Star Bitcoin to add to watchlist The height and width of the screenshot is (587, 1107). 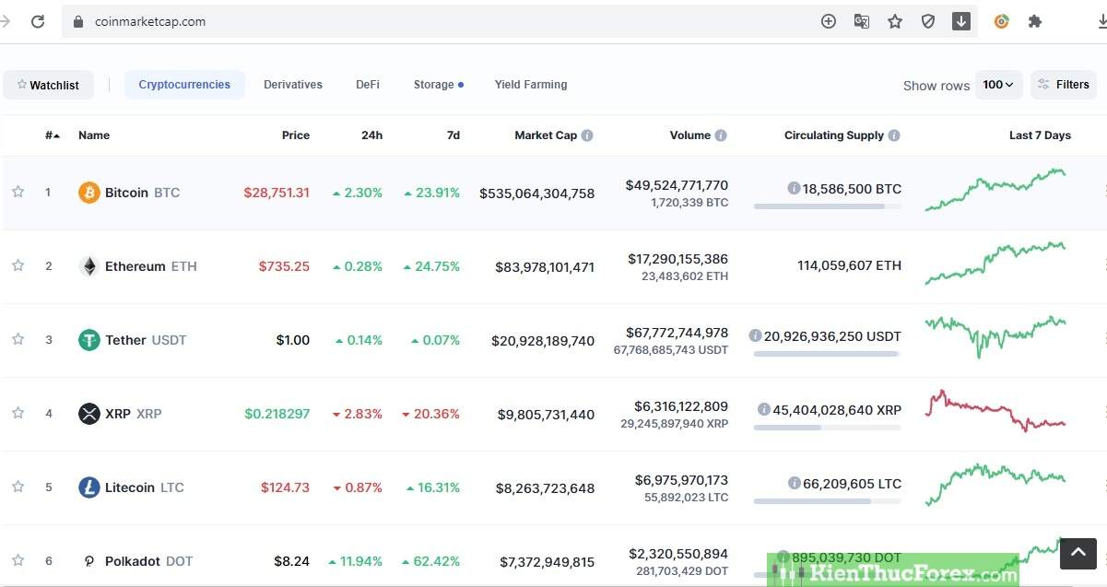(x=18, y=192)
